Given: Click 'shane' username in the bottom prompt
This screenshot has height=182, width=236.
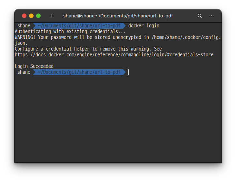Looking at the screenshot, I should pyautogui.click(x=24, y=72).
